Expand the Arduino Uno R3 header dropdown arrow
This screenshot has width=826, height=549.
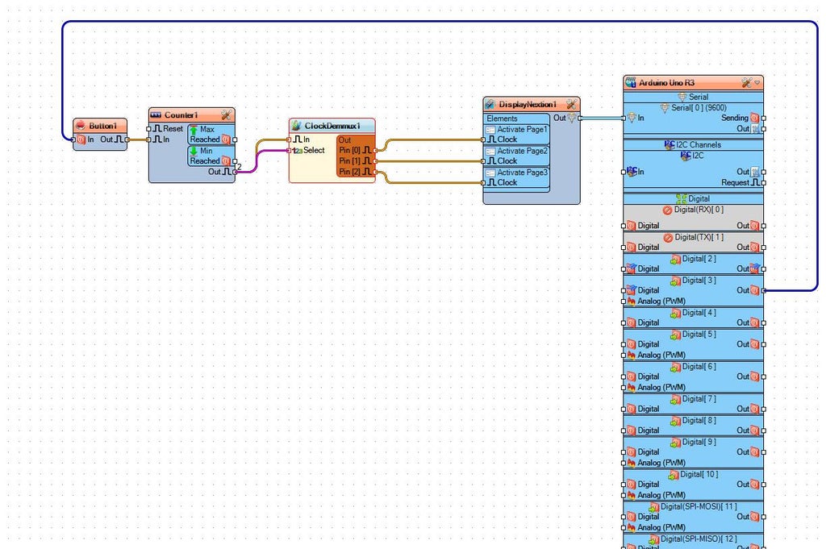tap(757, 83)
